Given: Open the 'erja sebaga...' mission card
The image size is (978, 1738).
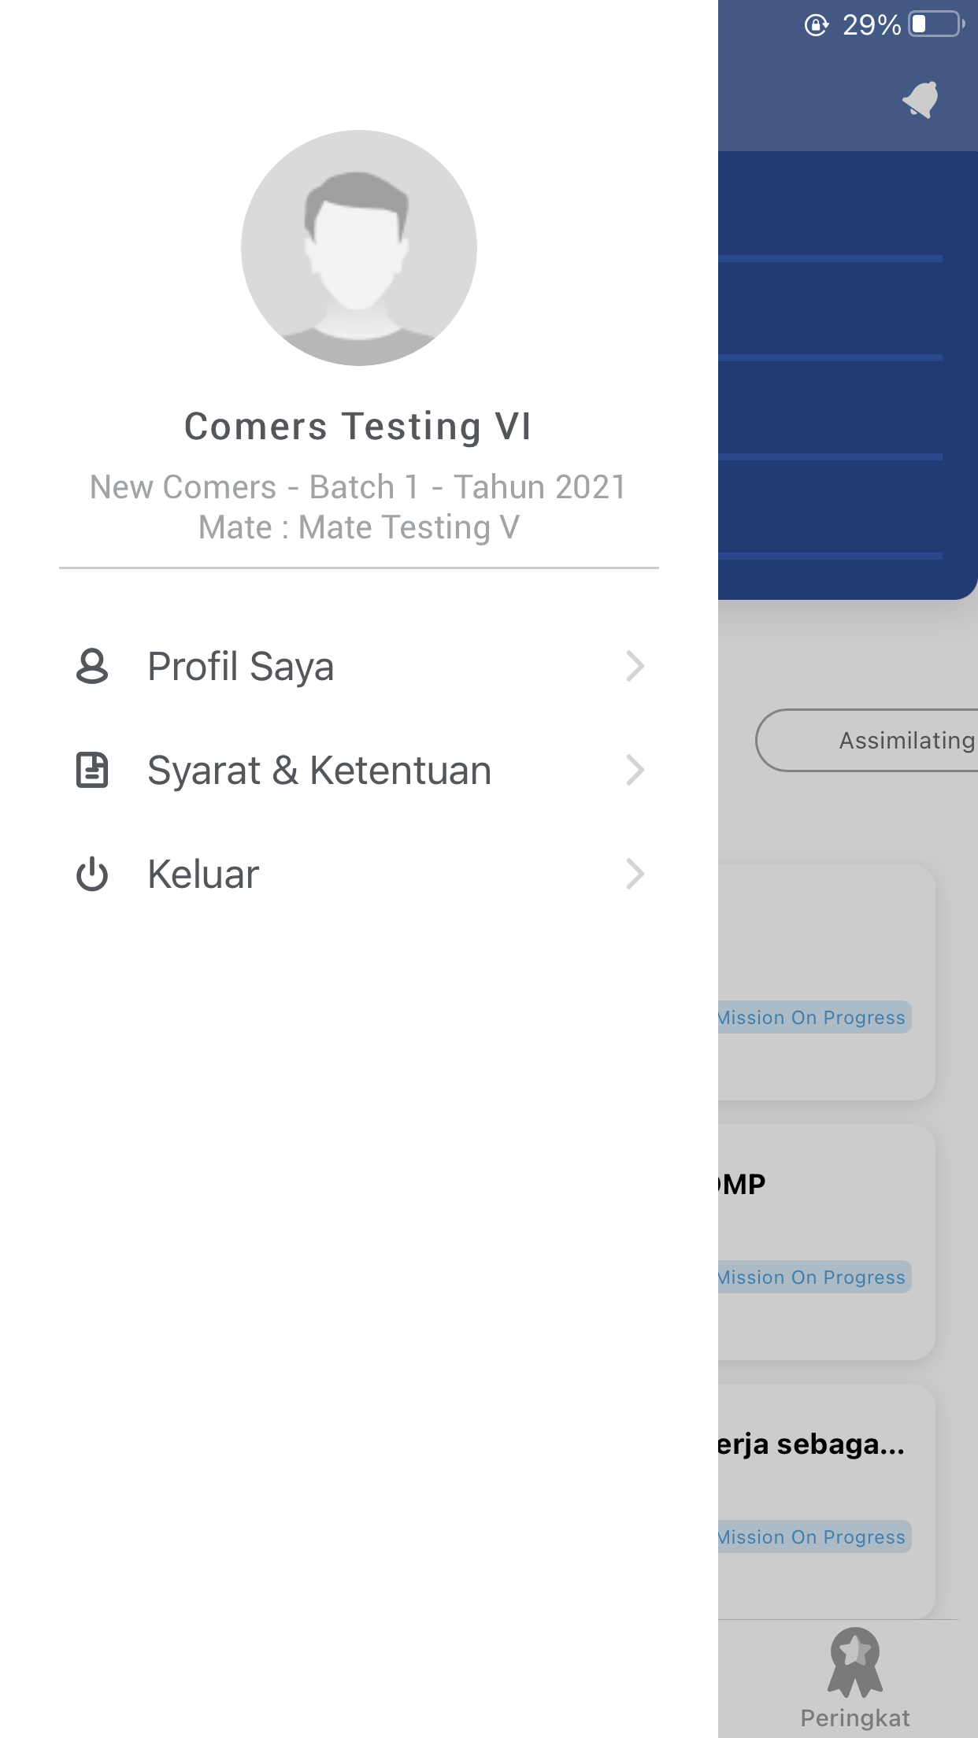Looking at the screenshot, I should pyautogui.click(x=826, y=1502).
